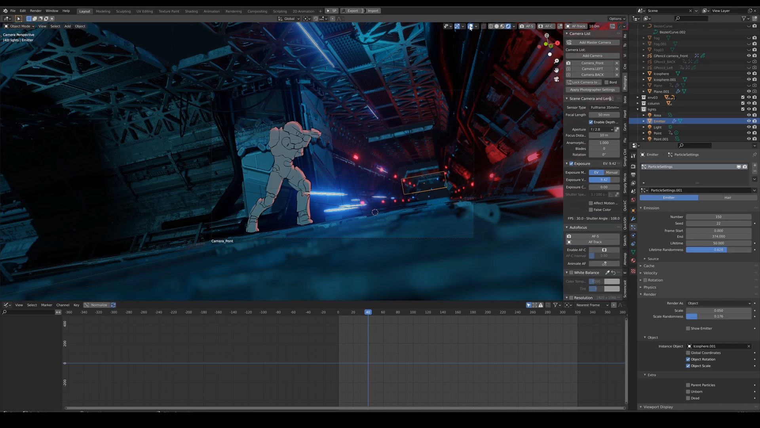Select rendered viewport shading mode
This screenshot has height=428, width=760.
pyautogui.click(x=508, y=26)
